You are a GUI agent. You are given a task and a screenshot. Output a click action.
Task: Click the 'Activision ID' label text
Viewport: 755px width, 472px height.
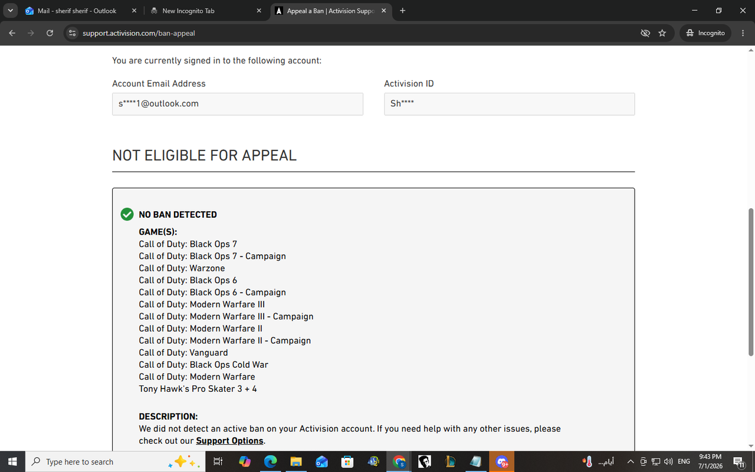(x=409, y=84)
